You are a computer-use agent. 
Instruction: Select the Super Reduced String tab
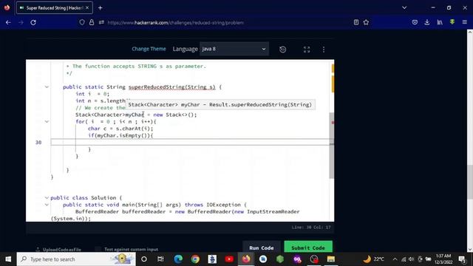coord(54,8)
